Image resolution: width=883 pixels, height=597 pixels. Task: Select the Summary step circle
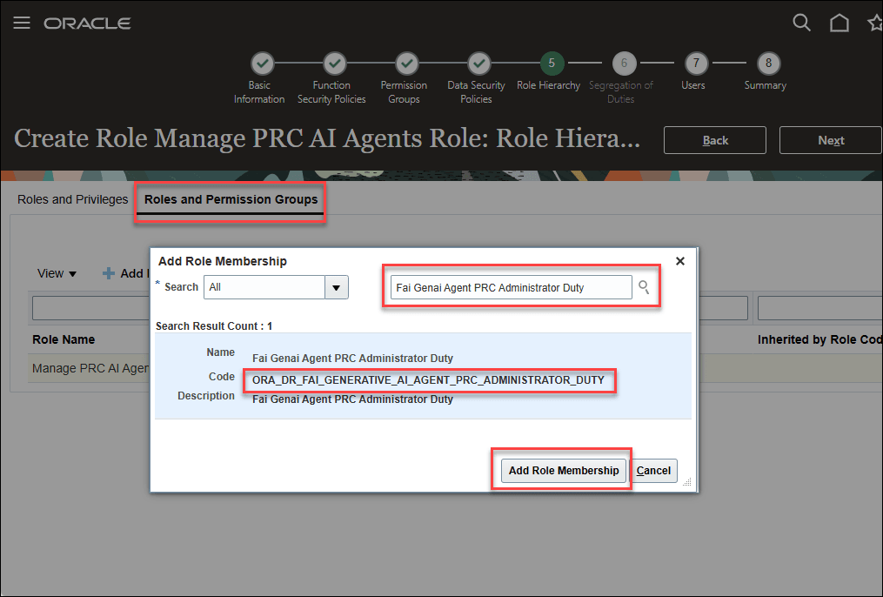coord(767,63)
